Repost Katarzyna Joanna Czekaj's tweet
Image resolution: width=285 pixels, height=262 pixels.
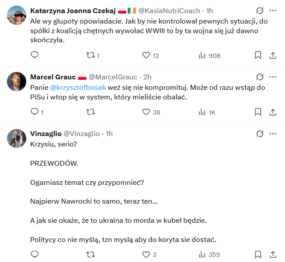(91, 55)
